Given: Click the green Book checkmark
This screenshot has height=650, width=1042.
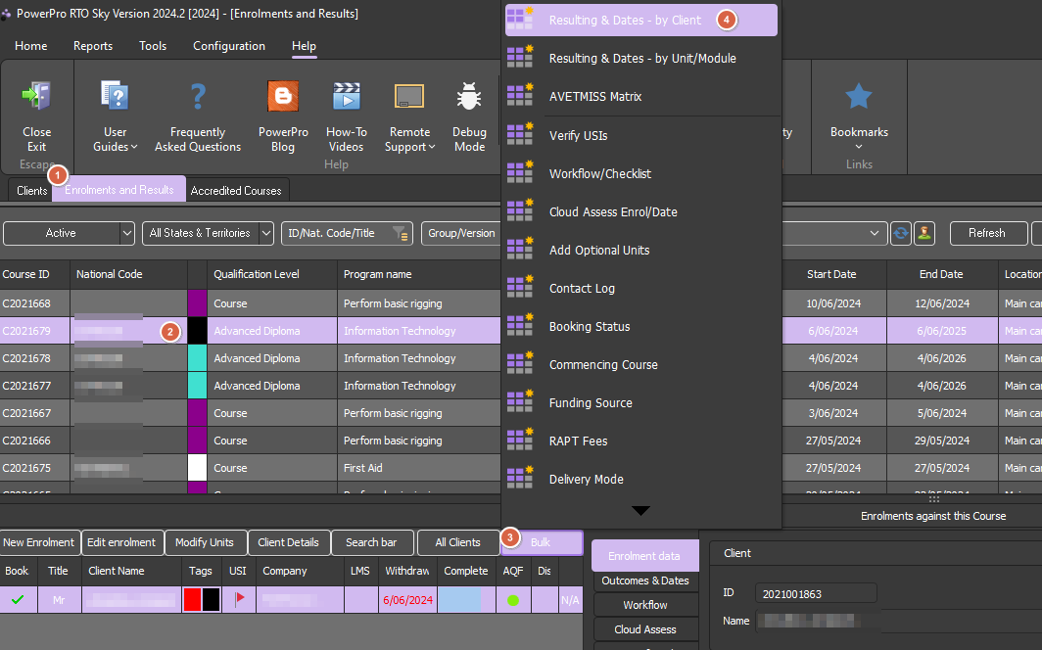Looking at the screenshot, I should tap(18, 599).
